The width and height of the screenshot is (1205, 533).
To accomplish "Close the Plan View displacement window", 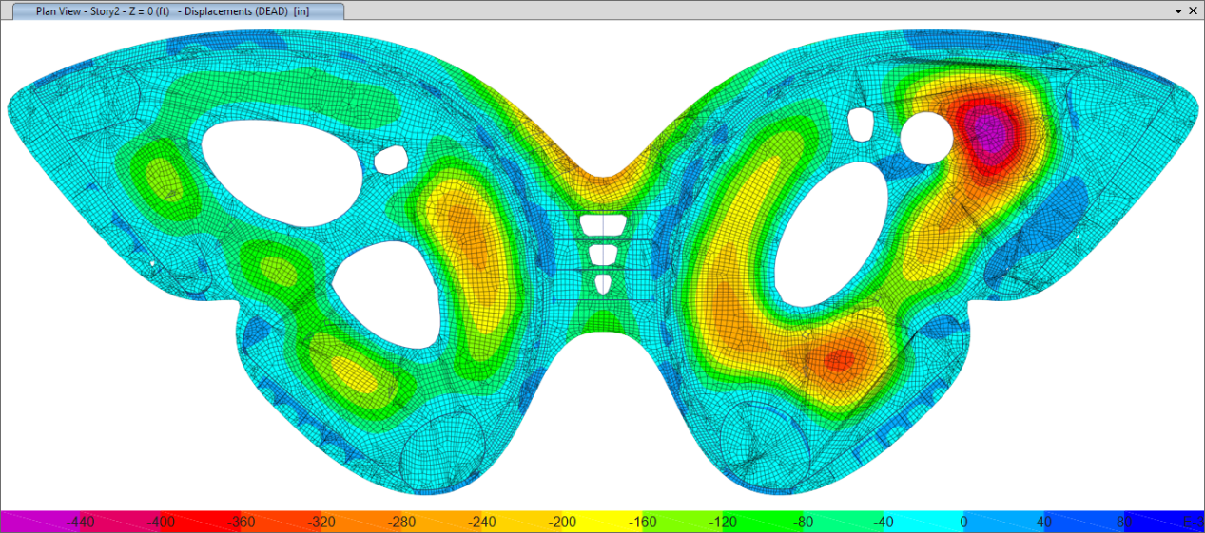I will 1195,10.
